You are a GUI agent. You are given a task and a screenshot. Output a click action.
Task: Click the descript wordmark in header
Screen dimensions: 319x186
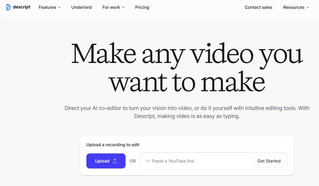click(x=22, y=7)
